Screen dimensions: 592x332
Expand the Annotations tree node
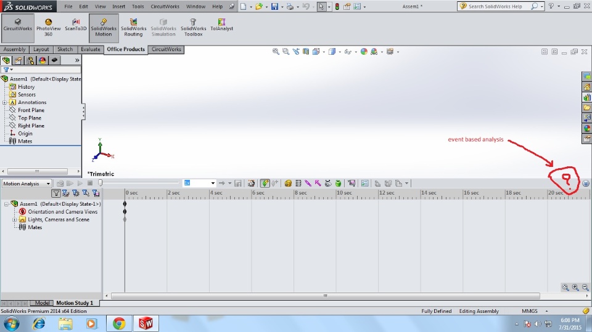4,103
